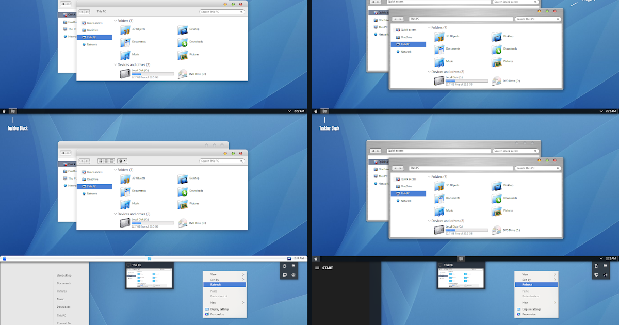Screen dimensions: 619x325
Task: Expand View submenu in context menu near light start menu
Action: (225, 274)
